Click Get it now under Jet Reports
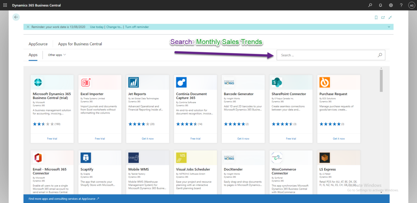This screenshot has width=417, height=203. (x=147, y=138)
